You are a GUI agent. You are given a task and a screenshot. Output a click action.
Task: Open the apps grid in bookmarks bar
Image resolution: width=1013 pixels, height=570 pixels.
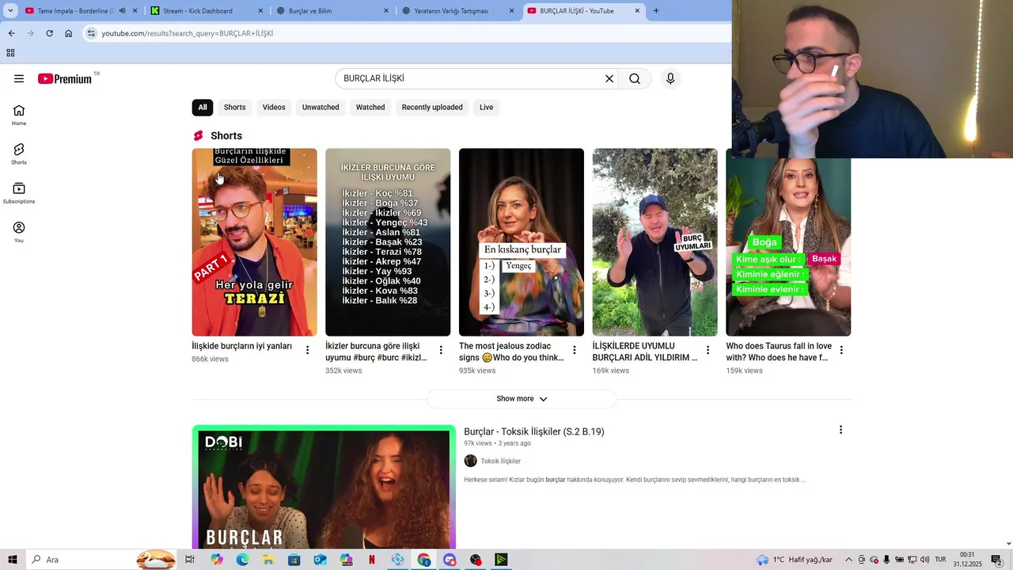(10, 53)
